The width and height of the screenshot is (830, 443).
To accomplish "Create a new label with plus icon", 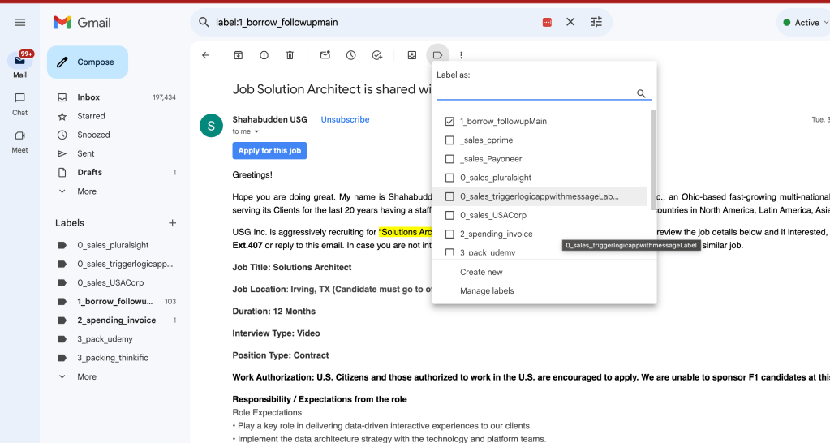I will [172, 223].
